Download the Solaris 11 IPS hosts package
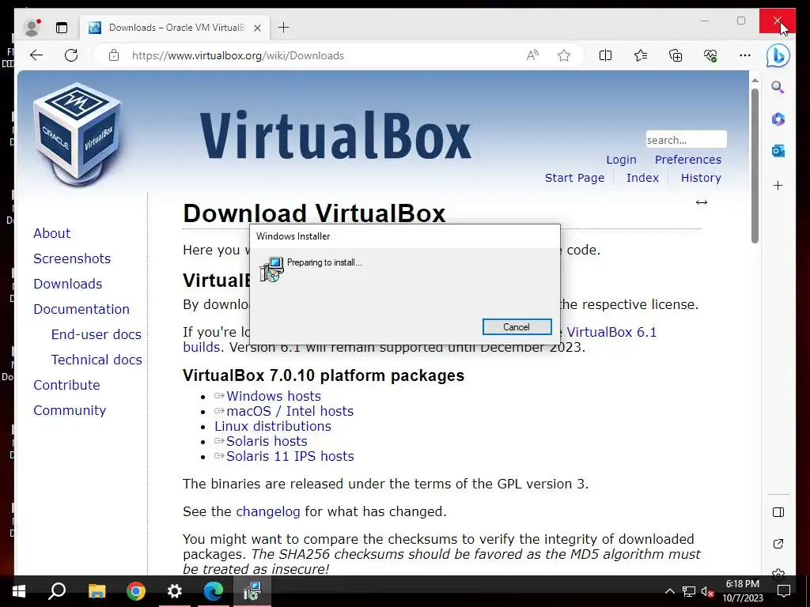Viewport: 810px width, 607px height. [x=290, y=456]
